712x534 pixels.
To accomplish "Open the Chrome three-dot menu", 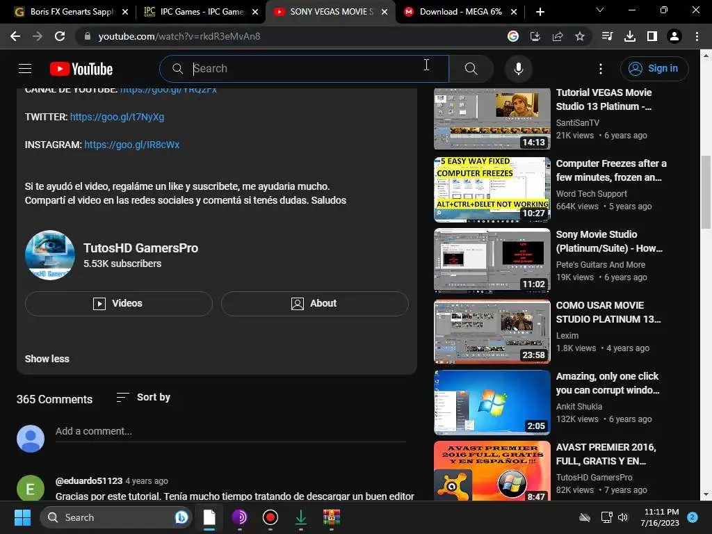I will click(697, 36).
